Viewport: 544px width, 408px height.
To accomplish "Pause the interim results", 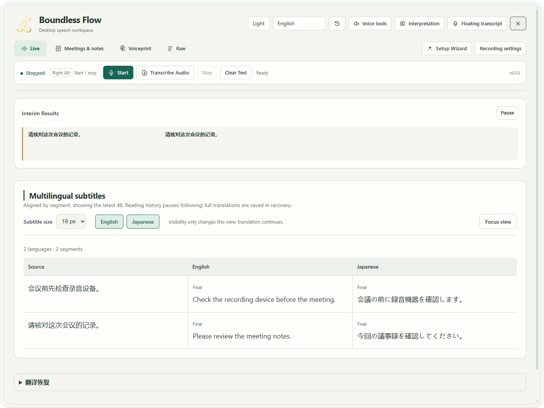I will point(507,113).
